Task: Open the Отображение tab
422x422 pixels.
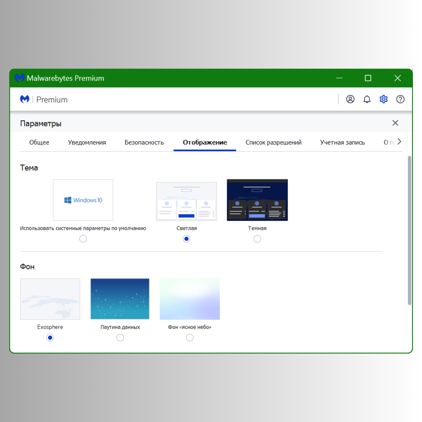Action: (x=205, y=142)
